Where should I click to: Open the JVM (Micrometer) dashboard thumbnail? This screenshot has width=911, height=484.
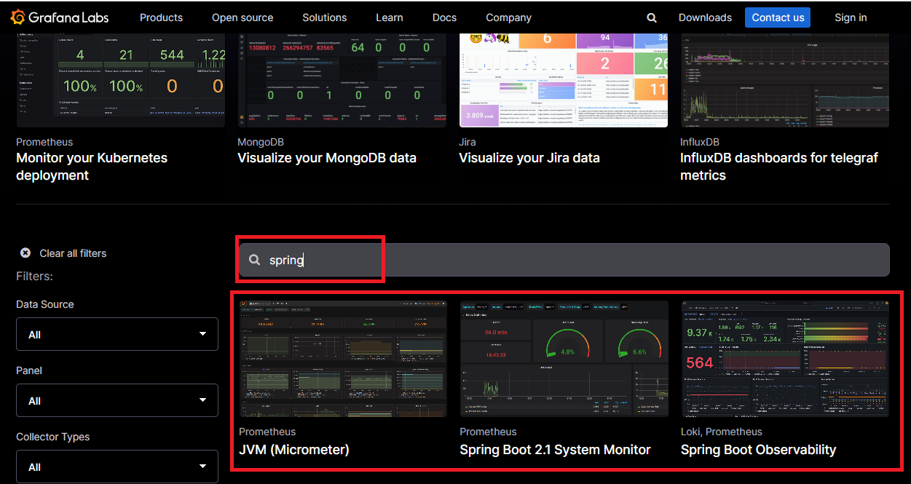pyautogui.click(x=343, y=359)
